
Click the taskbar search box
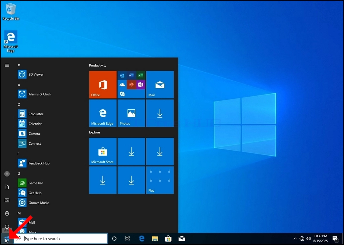pyautogui.click(x=61, y=239)
